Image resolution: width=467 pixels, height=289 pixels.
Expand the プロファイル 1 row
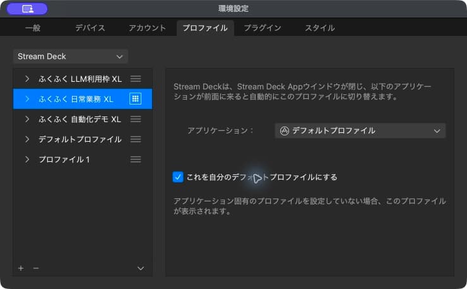27,159
